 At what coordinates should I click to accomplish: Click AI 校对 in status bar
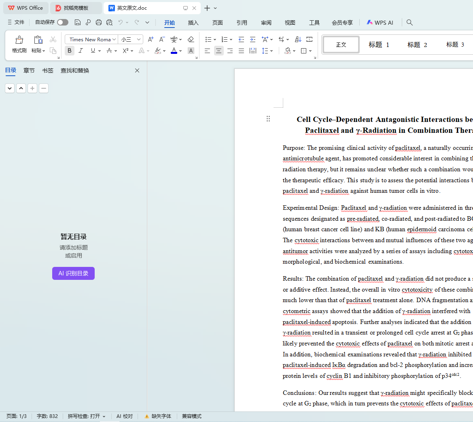click(125, 416)
